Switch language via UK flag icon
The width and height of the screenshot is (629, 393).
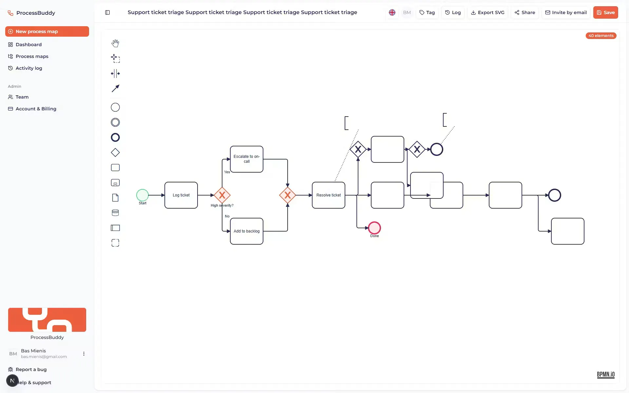click(x=392, y=12)
